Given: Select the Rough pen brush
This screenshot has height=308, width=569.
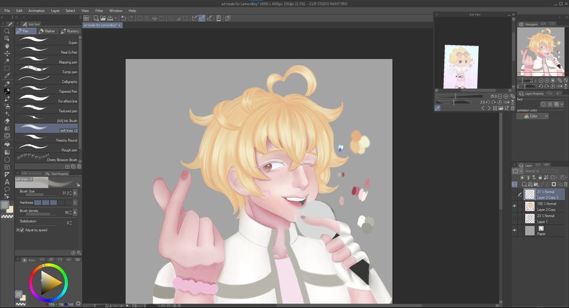Looking at the screenshot, I should point(47,148).
